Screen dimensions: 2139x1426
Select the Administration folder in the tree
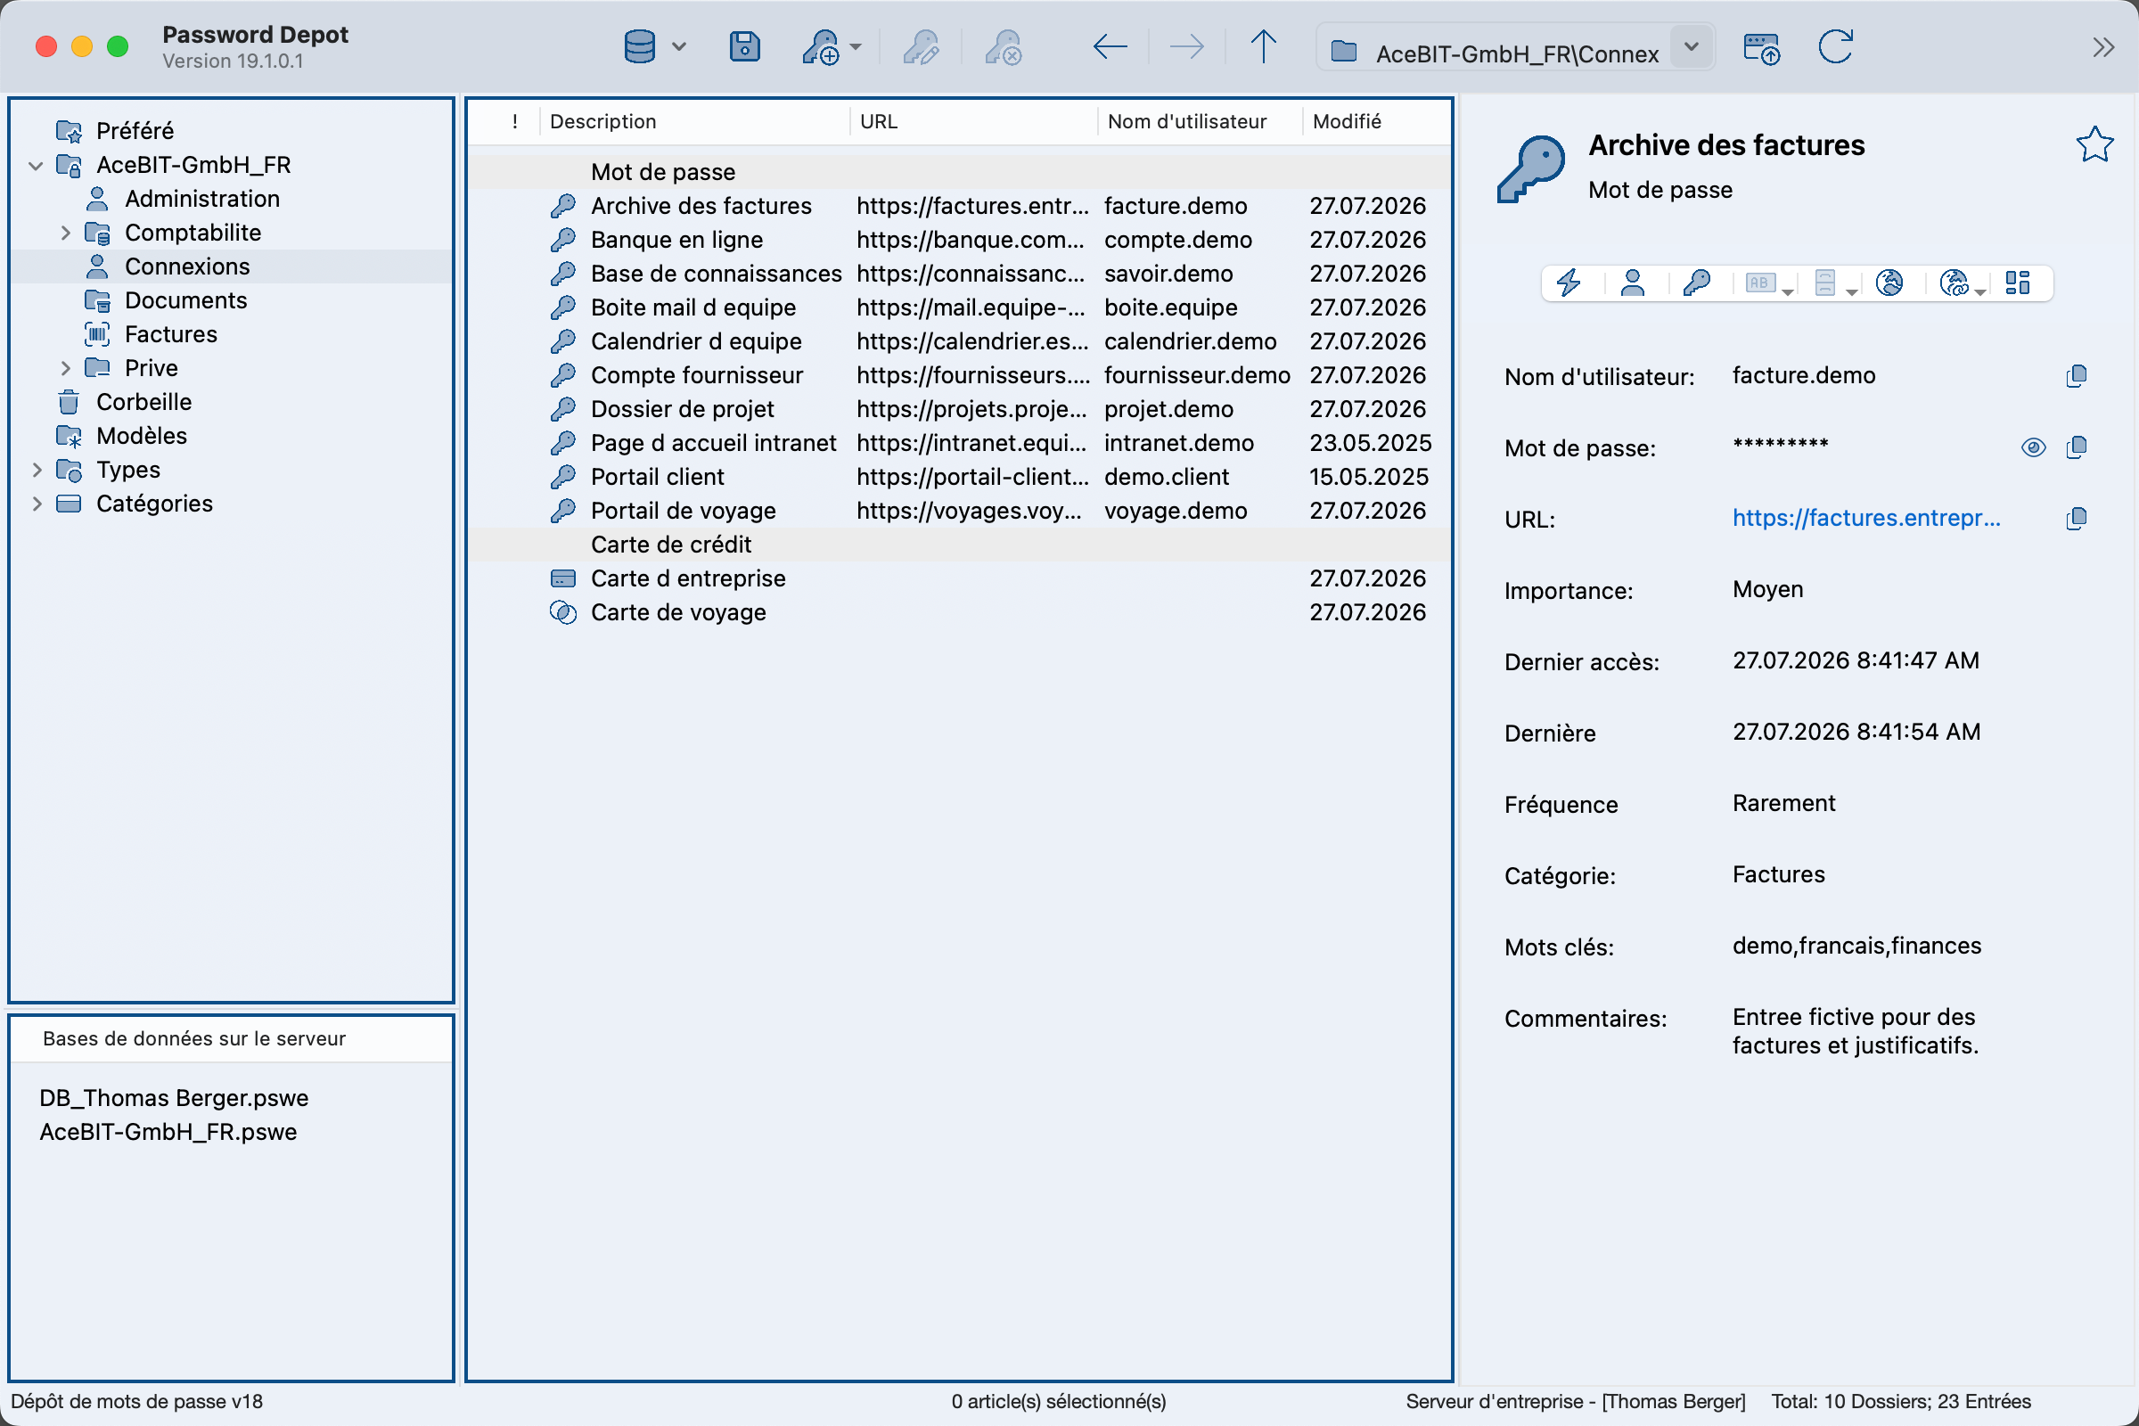(202, 199)
